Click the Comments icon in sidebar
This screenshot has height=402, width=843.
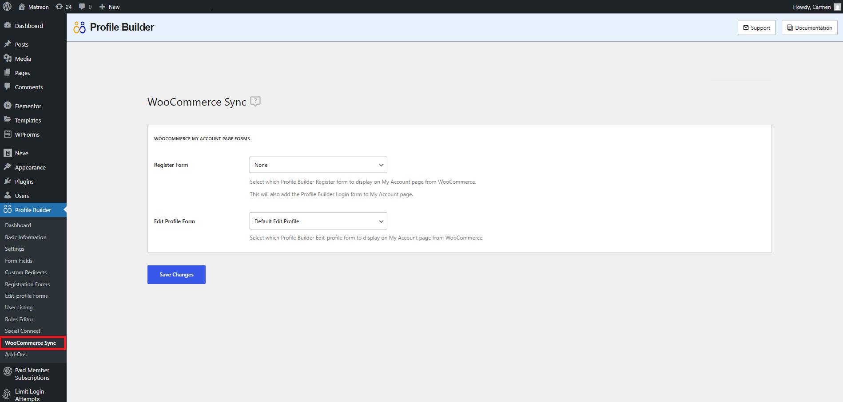click(8, 87)
